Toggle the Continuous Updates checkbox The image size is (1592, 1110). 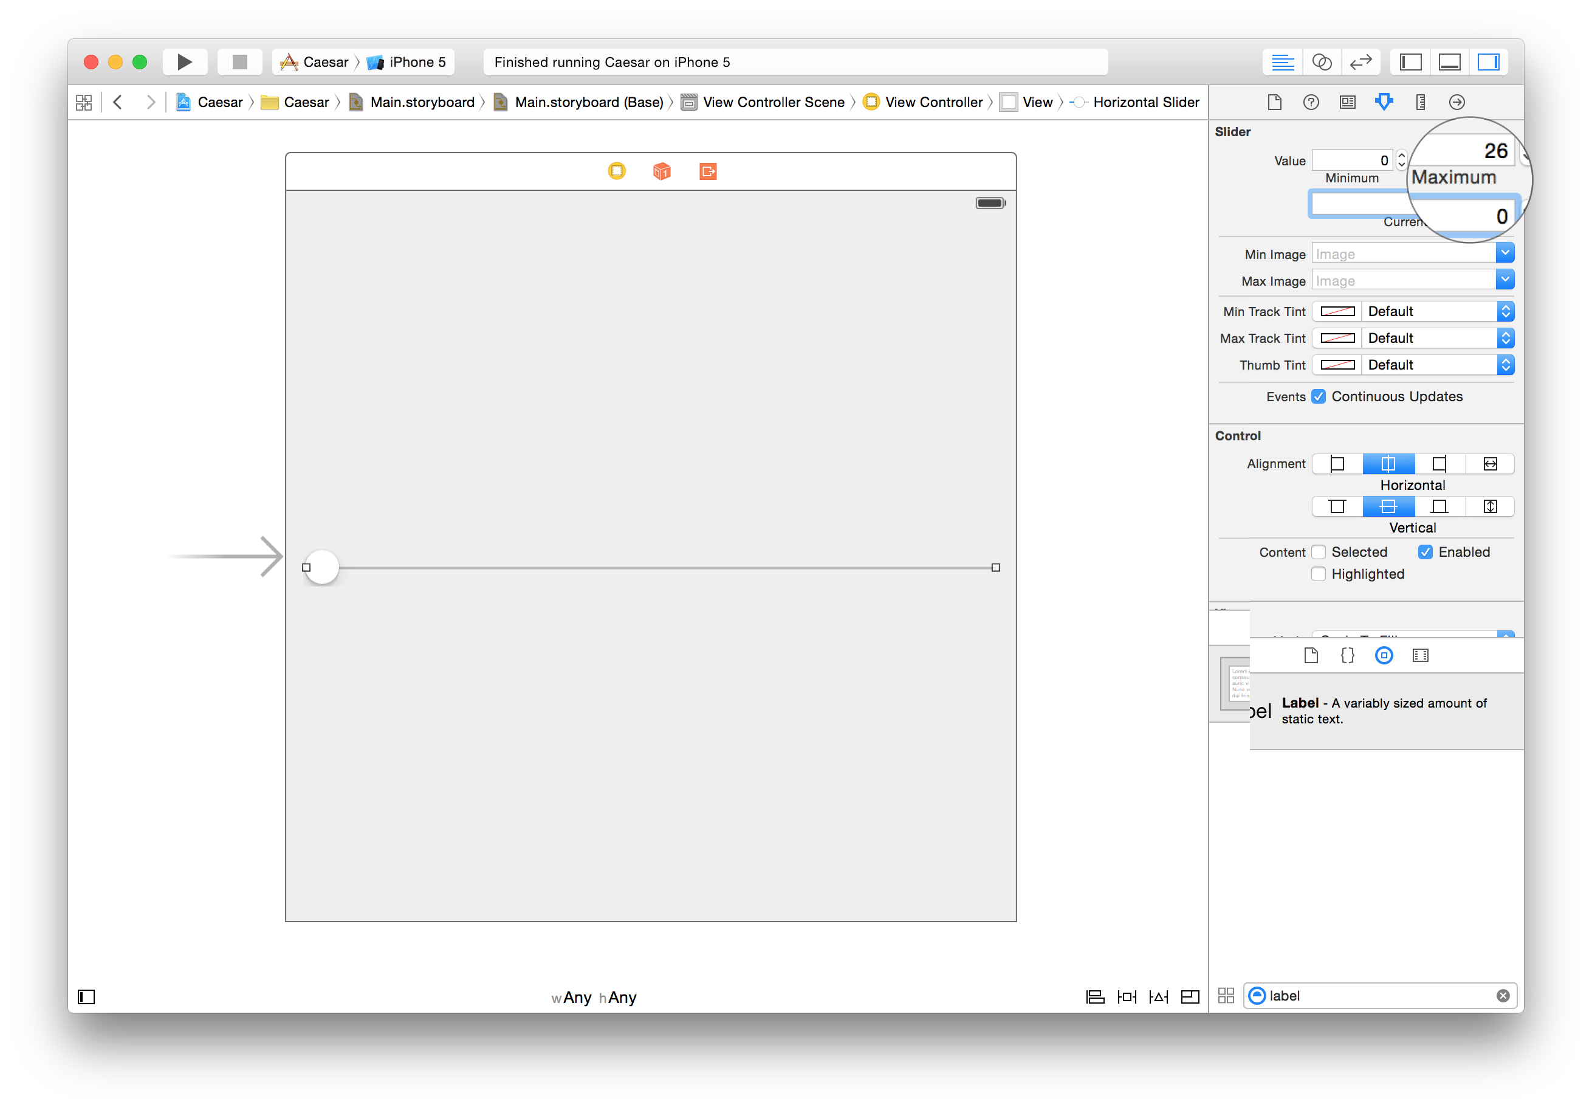[1319, 397]
